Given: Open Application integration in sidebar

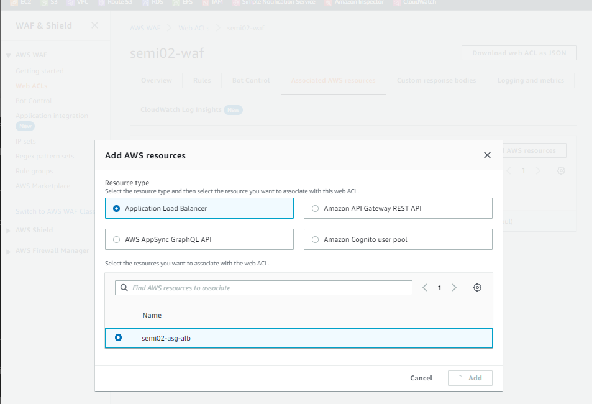Looking at the screenshot, I should [52, 116].
